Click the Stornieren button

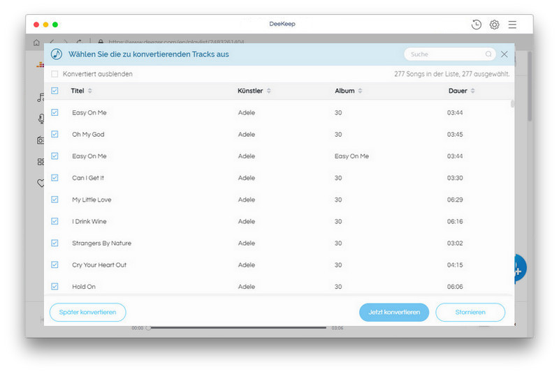470,312
